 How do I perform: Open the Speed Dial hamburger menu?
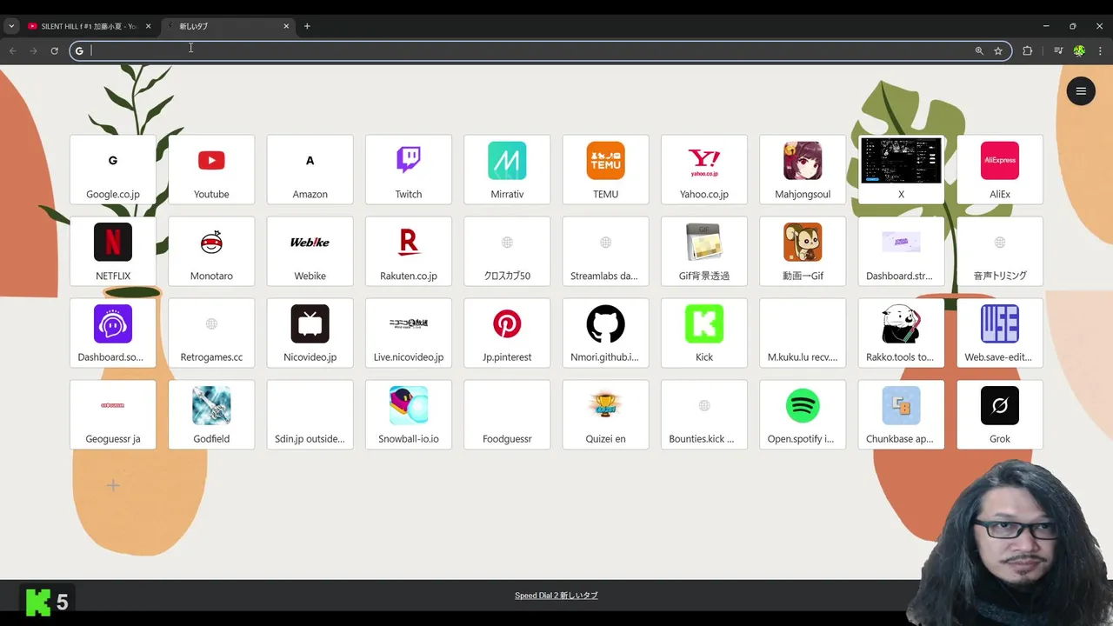(1081, 90)
